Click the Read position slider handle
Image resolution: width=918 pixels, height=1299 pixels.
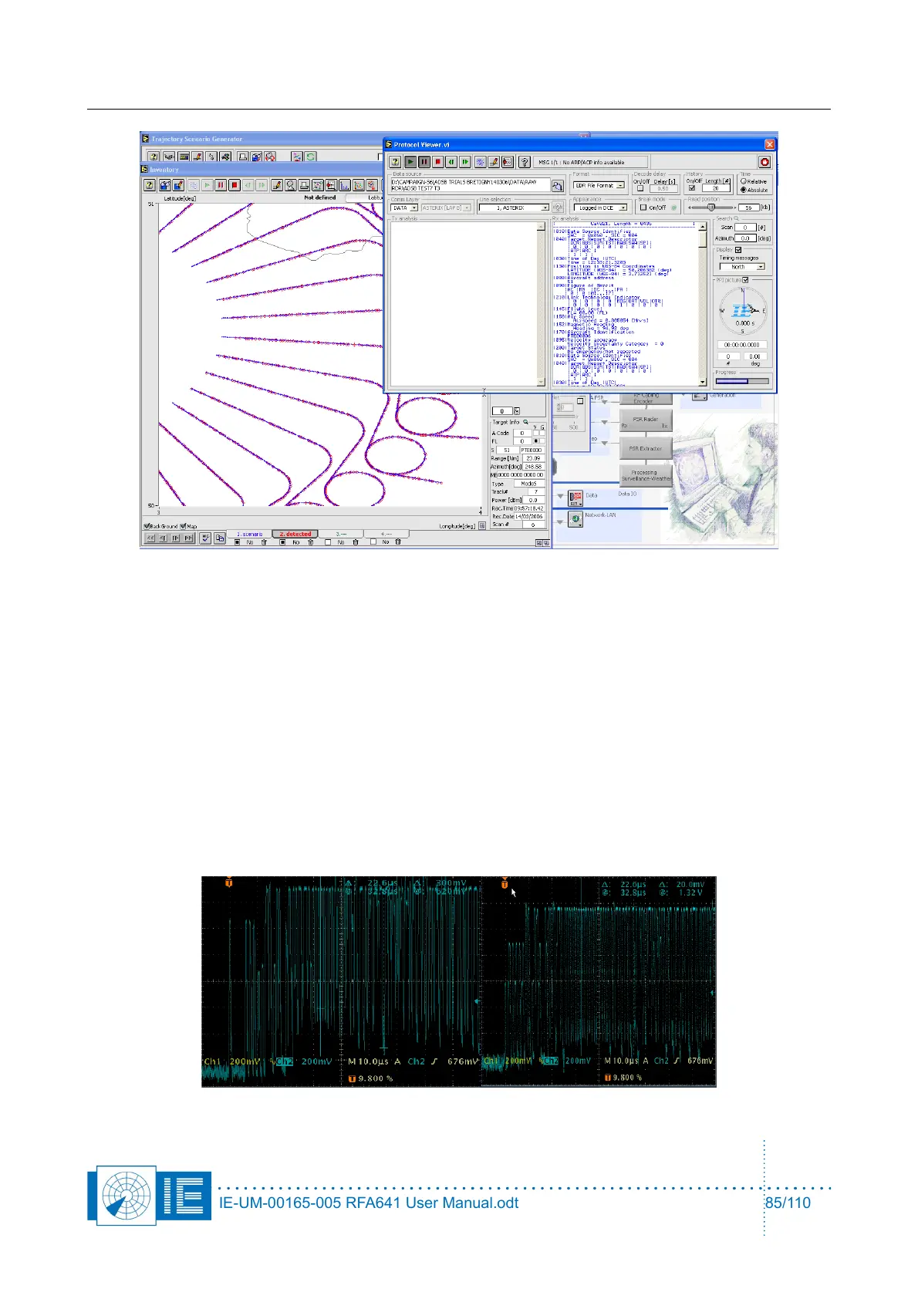coord(711,207)
